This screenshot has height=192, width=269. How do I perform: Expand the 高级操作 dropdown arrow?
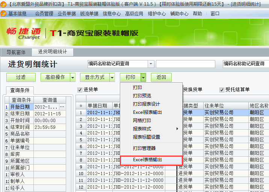(x=73, y=77)
